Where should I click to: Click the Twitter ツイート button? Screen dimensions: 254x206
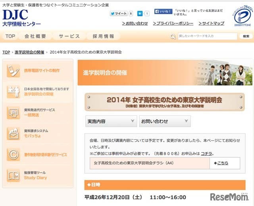(119, 13)
